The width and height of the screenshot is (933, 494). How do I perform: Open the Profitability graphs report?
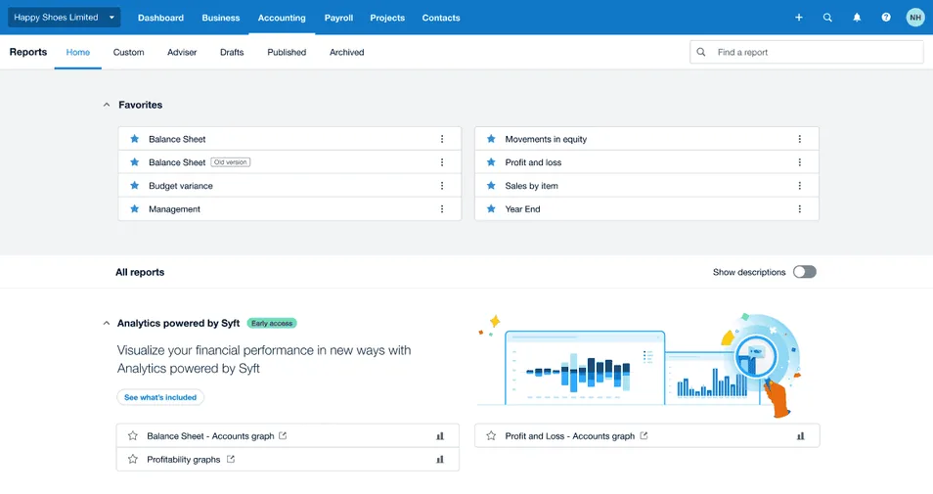coord(183,459)
